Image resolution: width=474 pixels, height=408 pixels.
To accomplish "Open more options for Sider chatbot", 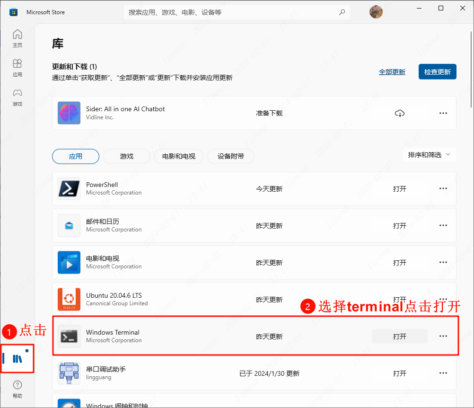I will click(x=443, y=113).
